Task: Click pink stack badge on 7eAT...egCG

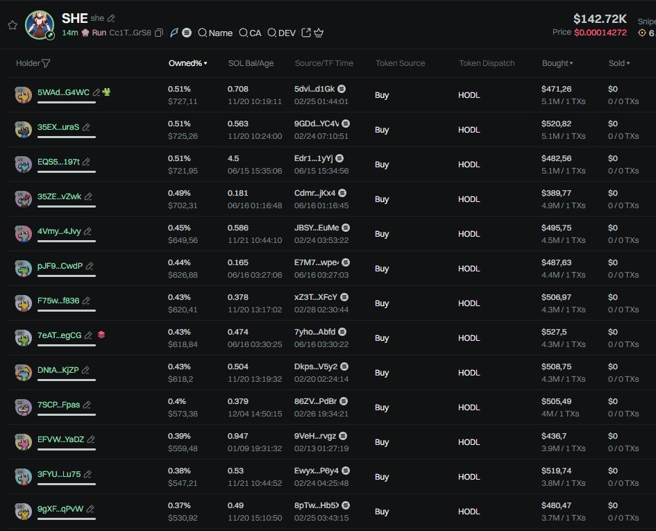Action: [101, 335]
